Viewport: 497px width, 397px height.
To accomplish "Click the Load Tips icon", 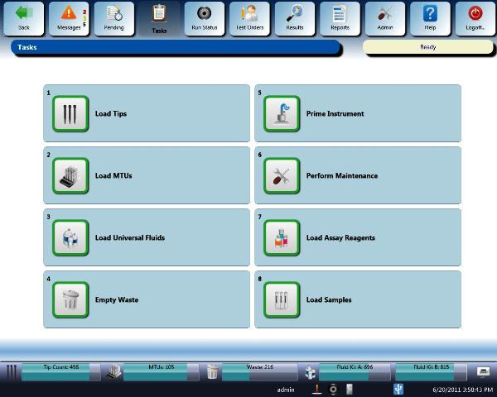I will click(70, 114).
